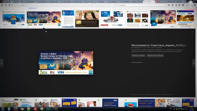
Task: Click the Pocket shield icon in toolbar
Action: (183, 5)
